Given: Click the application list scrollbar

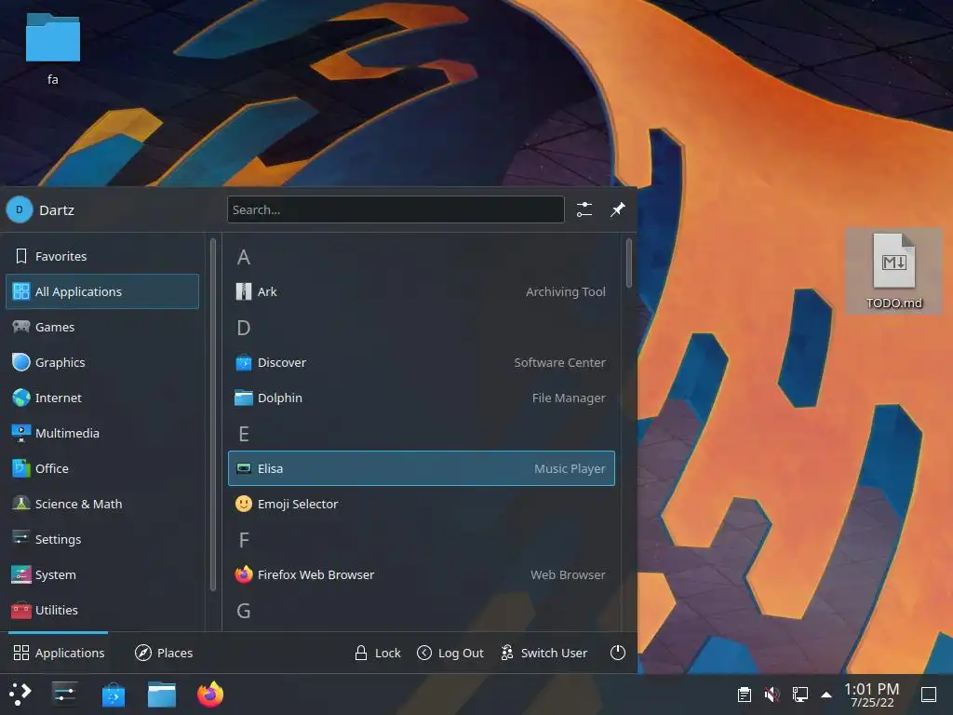Looking at the screenshot, I should [x=628, y=263].
